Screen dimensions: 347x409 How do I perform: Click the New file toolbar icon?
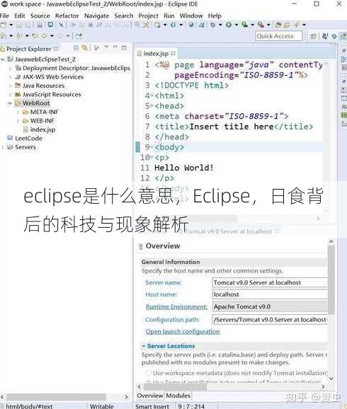click(4, 25)
